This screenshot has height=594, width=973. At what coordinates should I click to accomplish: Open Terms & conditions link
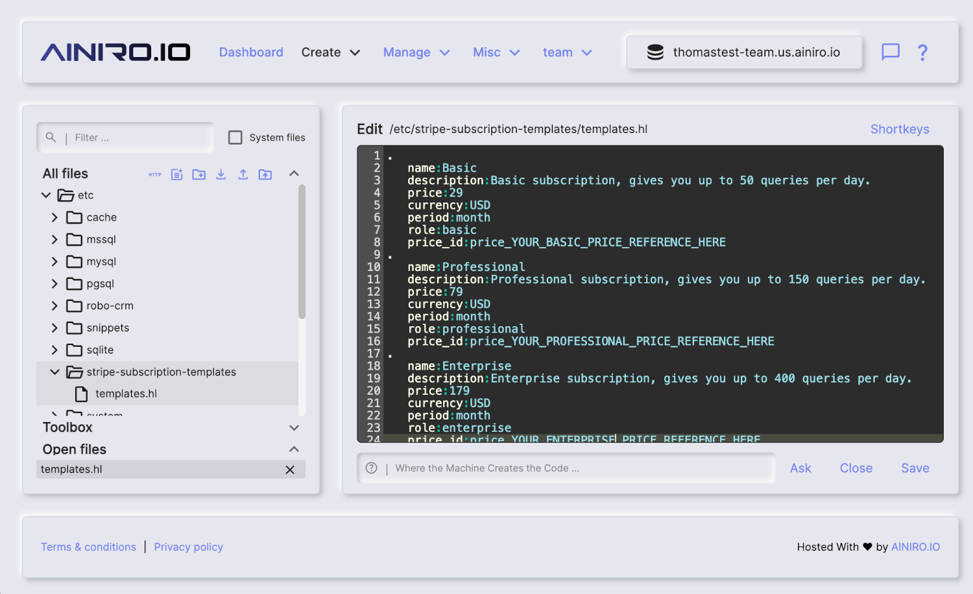click(x=89, y=547)
